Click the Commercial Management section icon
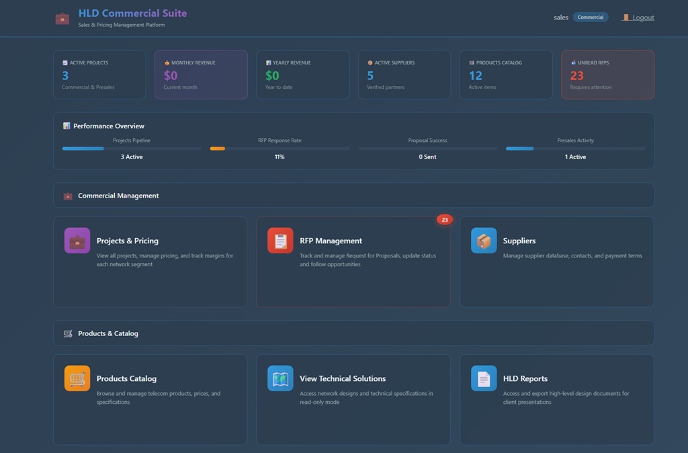688x453 pixels. pyautogui.click(x=67, y=195)
